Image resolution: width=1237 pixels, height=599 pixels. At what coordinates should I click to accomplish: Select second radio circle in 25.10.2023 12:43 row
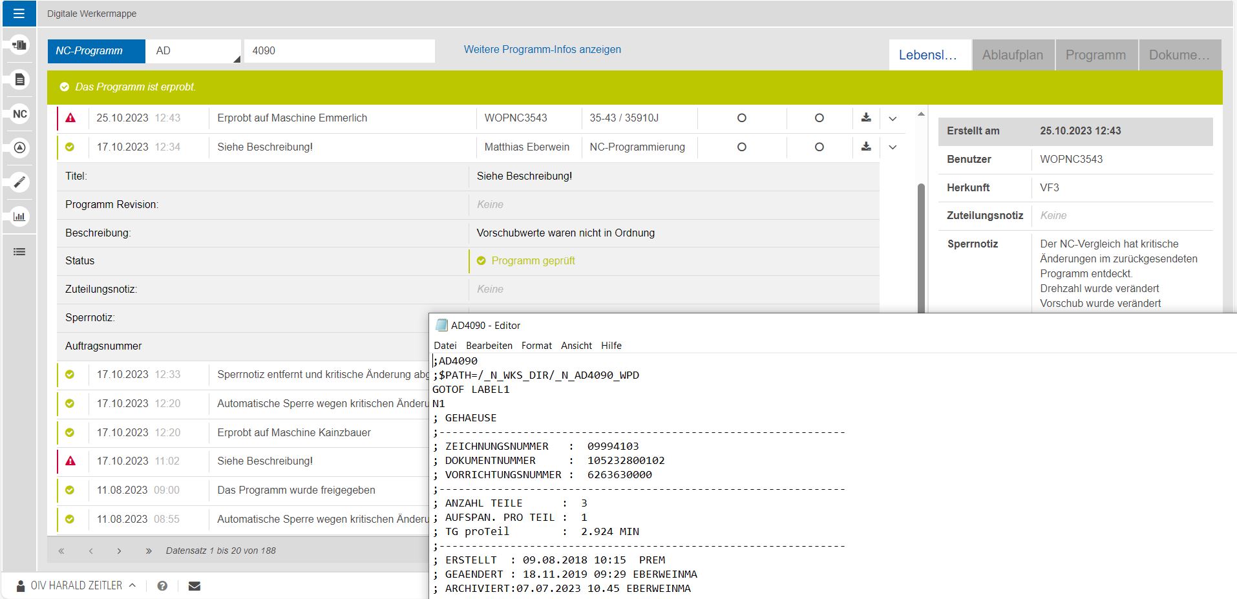click(x=819, y=118)
